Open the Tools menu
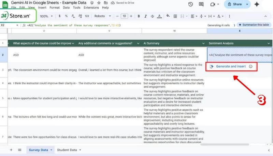 click(x=76, y=8)
